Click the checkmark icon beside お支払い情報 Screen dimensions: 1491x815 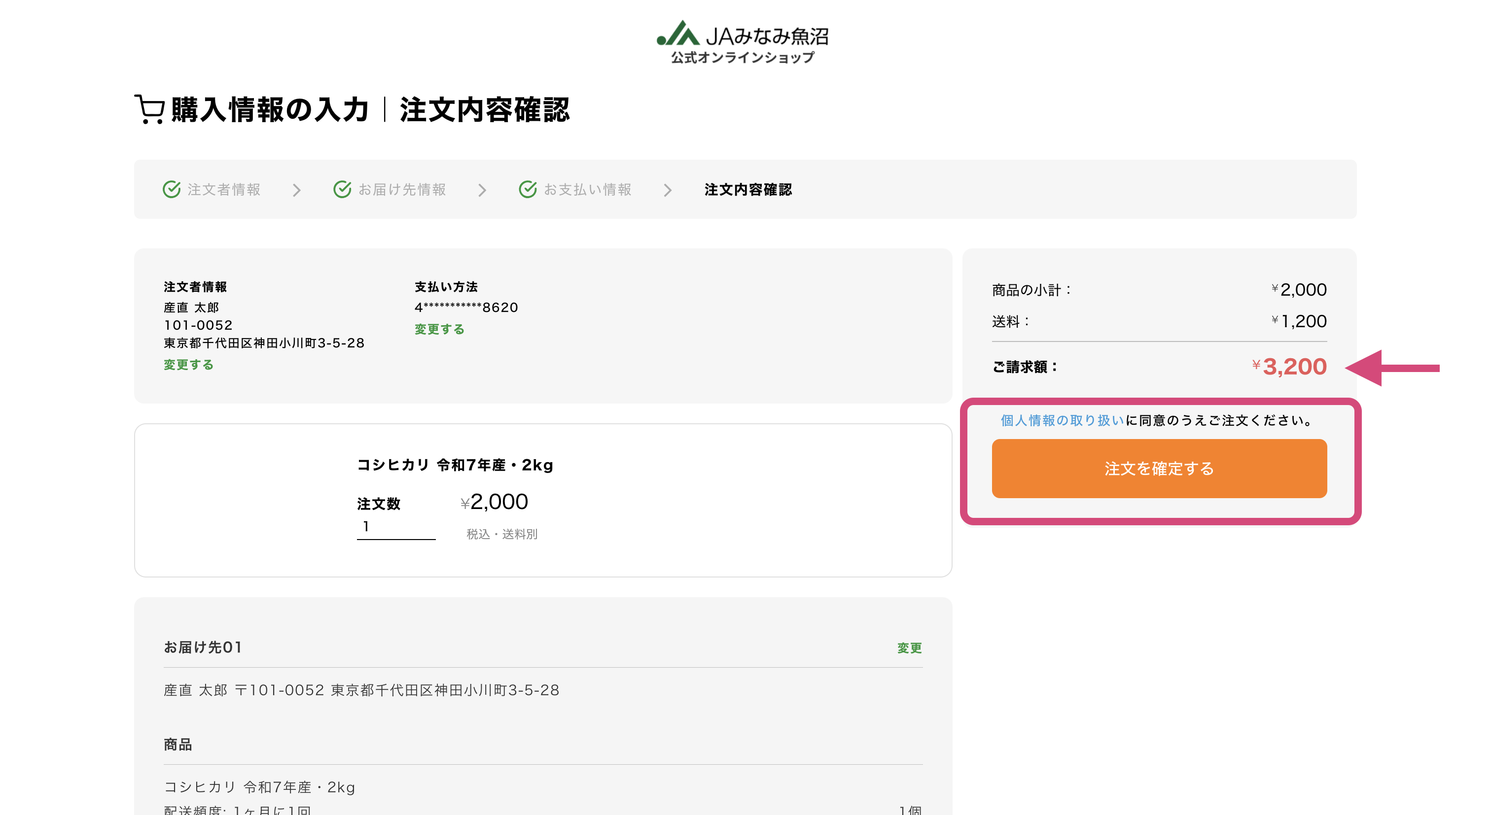tap(527, 189)
